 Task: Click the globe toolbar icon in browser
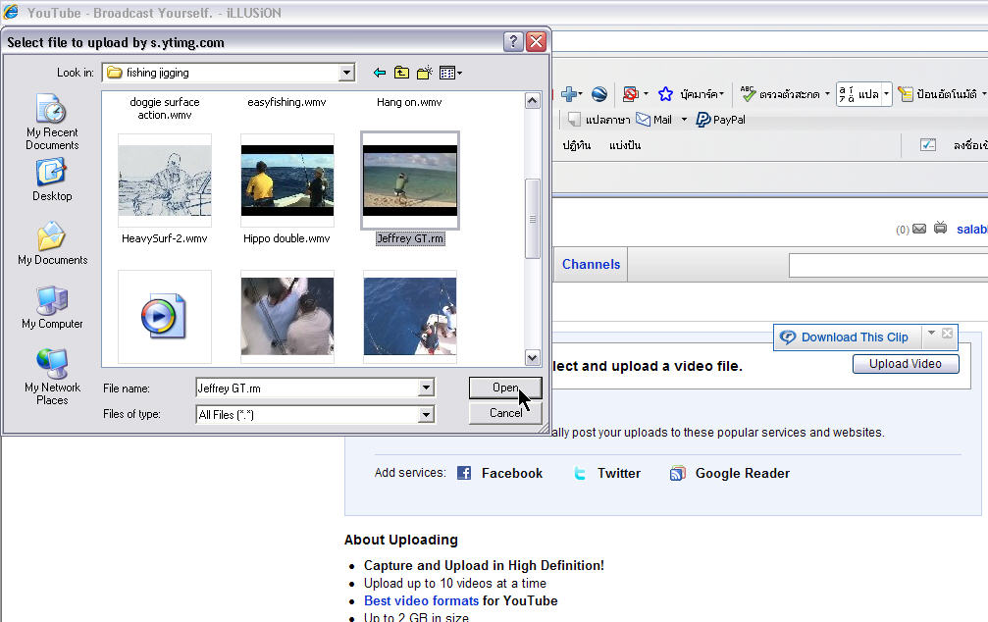click(599, 94)
